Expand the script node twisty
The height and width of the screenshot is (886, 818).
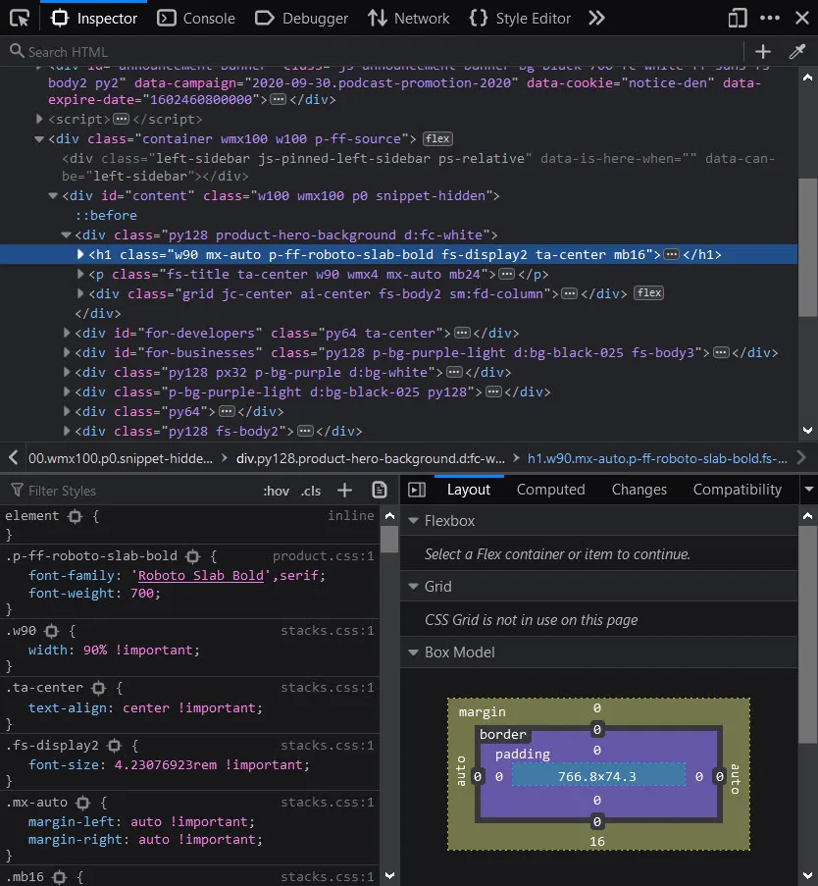point(39,119)
